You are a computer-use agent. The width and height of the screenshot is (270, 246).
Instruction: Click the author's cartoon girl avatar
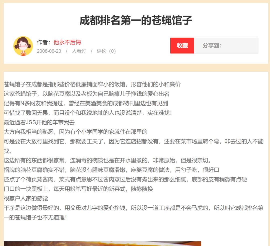(23, 46)
